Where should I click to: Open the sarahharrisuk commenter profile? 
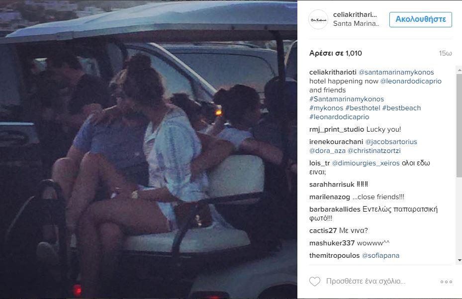(x=332, y=185)
